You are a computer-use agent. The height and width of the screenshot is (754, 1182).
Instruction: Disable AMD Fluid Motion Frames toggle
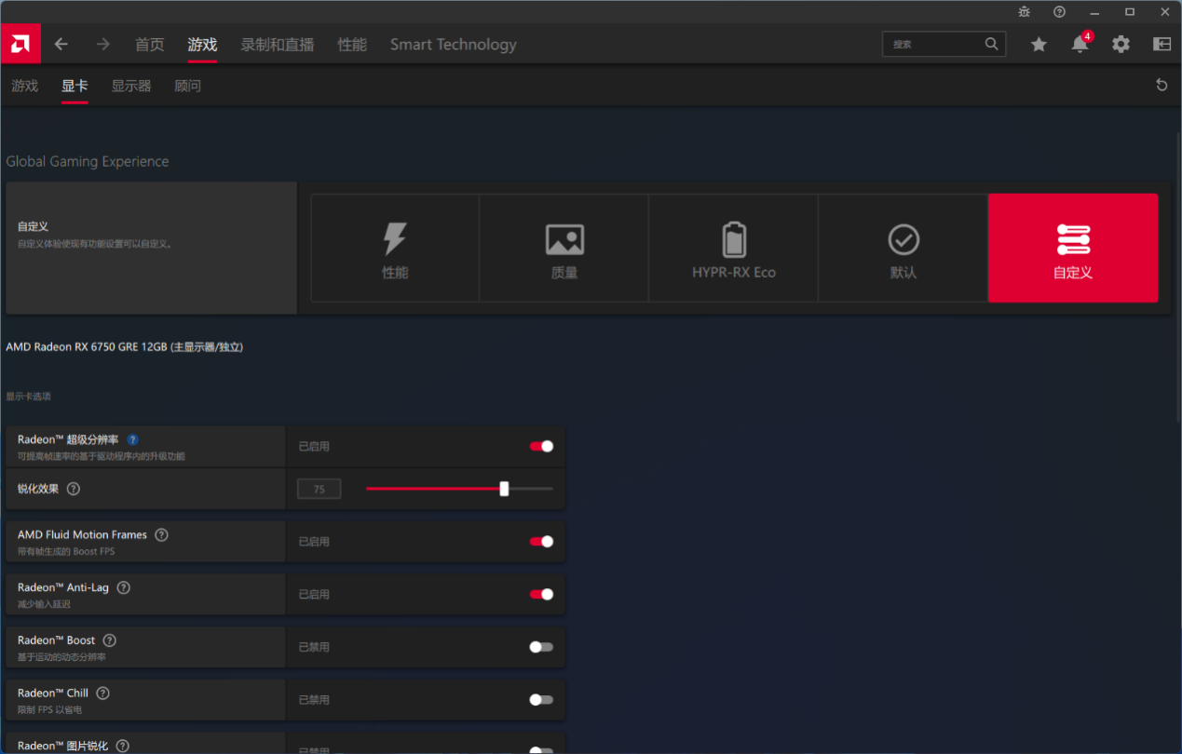tap(541, 541)
